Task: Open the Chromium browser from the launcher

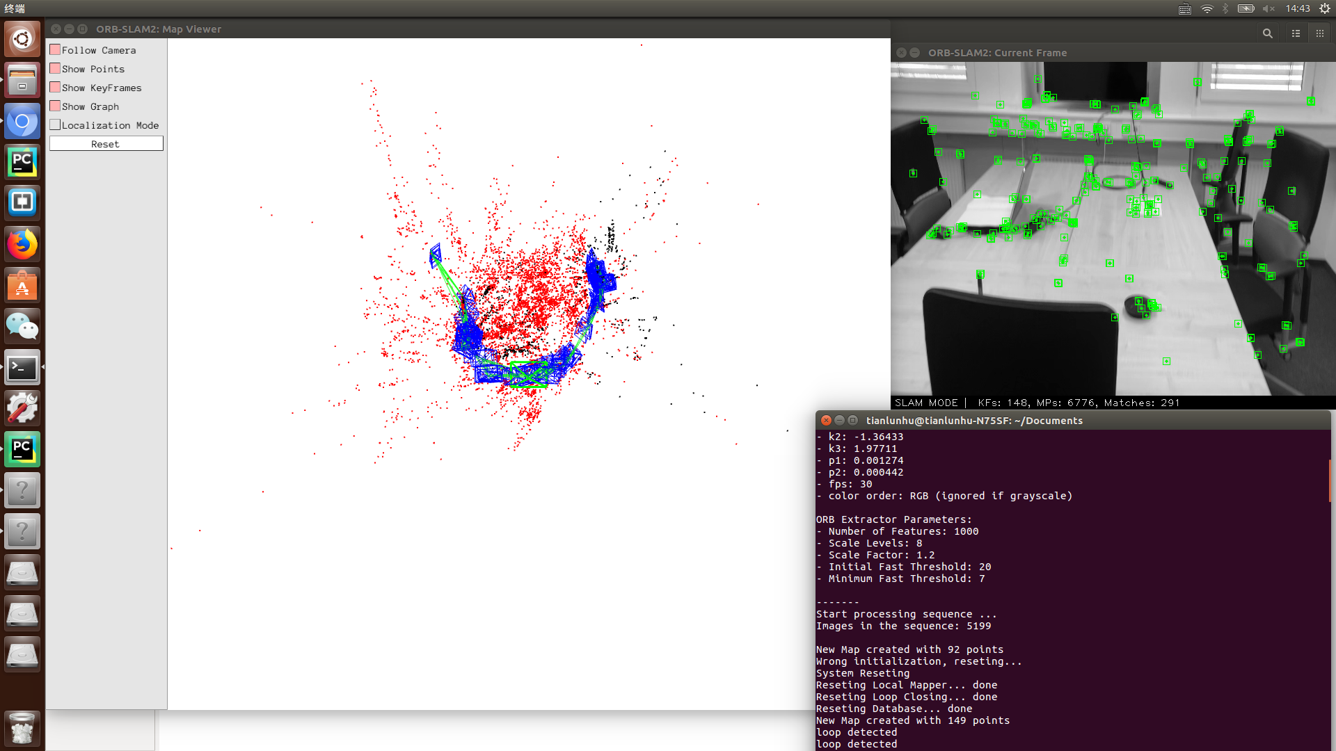Action: coord(22,121)
